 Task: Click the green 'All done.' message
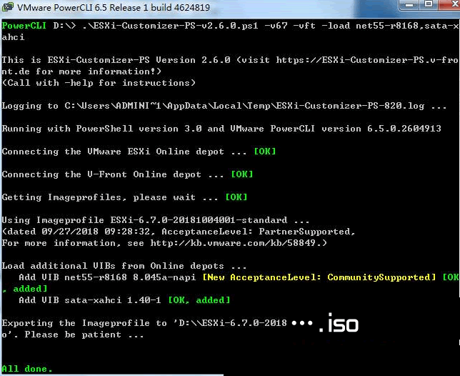(x=27, y=369)
